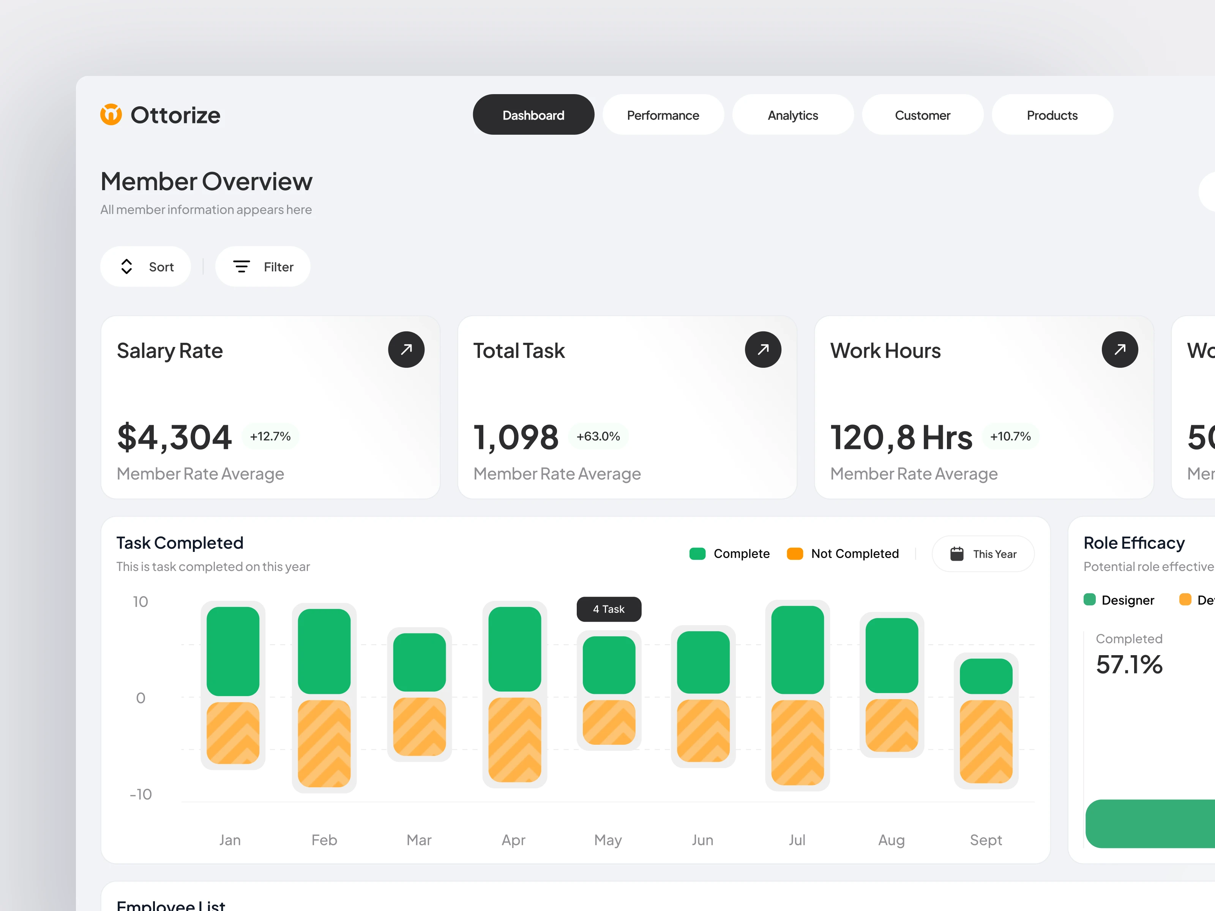Open Work Hours details arrow
Viewport: 1215px width, 911px height.
(1120, 349)
